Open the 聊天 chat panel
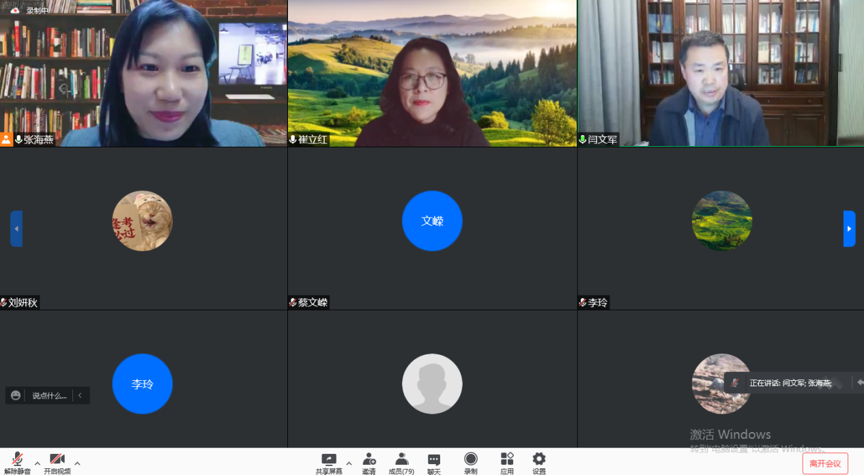Screen dimensions: 864x475 [x=434, y=462]
